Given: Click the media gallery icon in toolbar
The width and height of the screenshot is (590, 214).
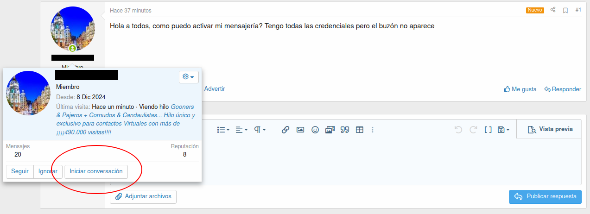Looking at the screenshot, I should 330,130.
